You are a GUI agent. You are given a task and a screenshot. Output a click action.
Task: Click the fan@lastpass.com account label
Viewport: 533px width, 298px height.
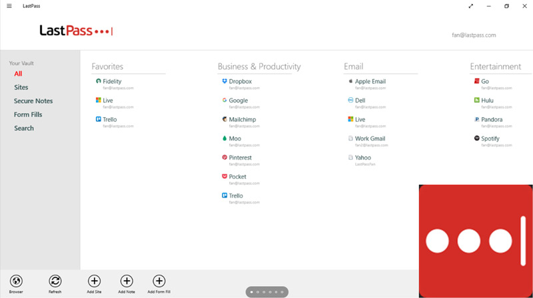coord(474,35)
